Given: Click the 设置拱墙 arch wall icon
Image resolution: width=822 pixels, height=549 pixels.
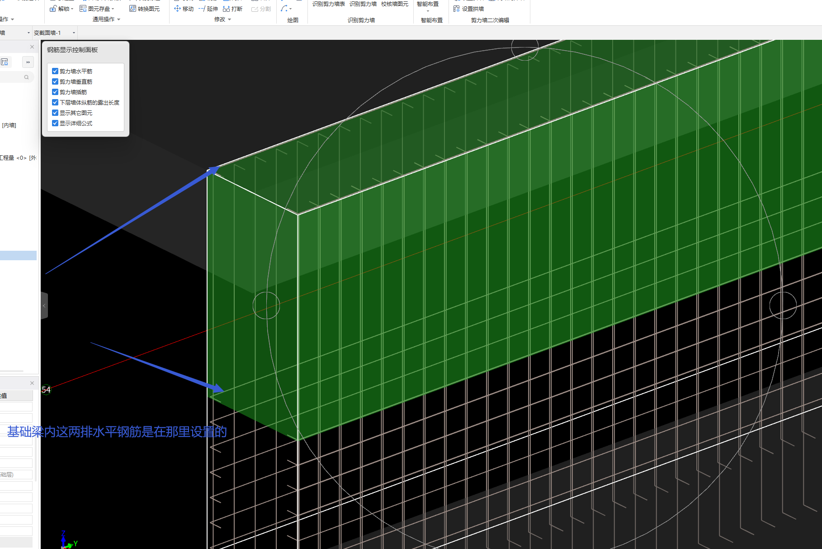Looking at the screenshot, I should point(457,9).
